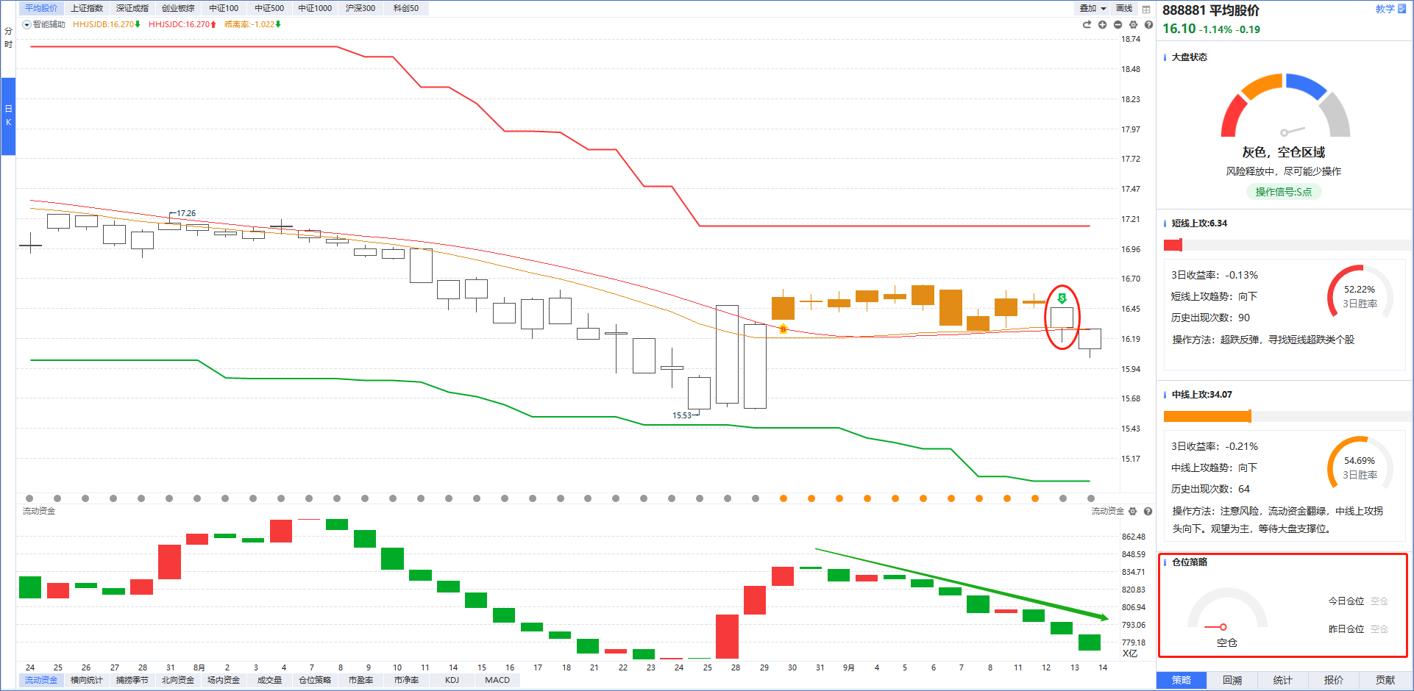
Task: Select the 科创50 tab
Action: 406,8
